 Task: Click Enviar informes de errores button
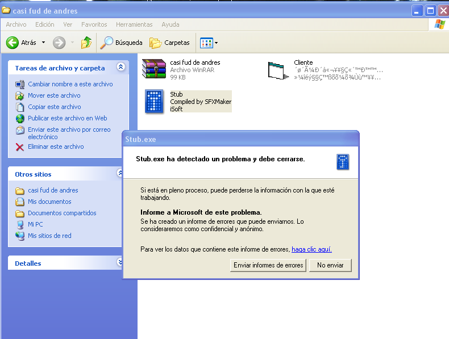[x=268, y=265]
